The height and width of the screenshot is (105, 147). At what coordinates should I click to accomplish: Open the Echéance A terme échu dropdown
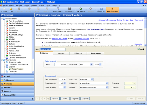point(107,83)
